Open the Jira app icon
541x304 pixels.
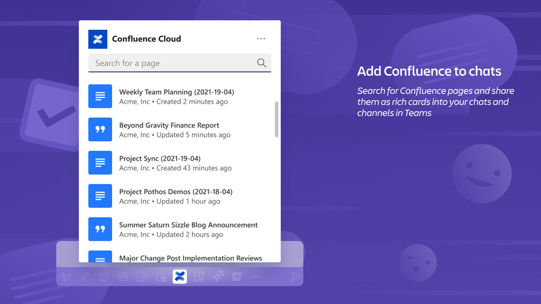(218, 276)
